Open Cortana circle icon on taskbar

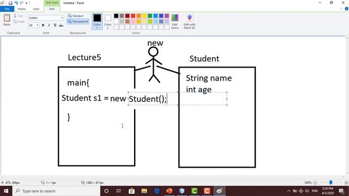pyautogui.click(x=106, y=191)
